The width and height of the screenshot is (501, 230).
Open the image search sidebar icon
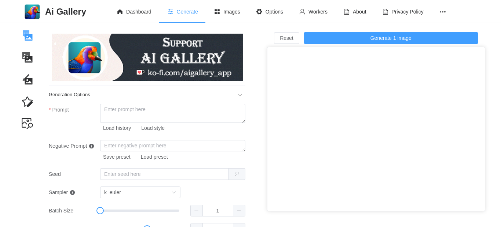(x=28, y=123)
